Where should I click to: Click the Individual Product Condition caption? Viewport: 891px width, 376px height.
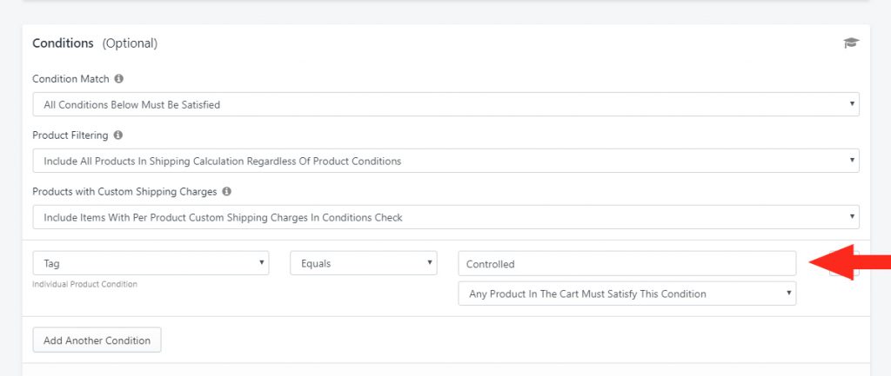(84, 284)
